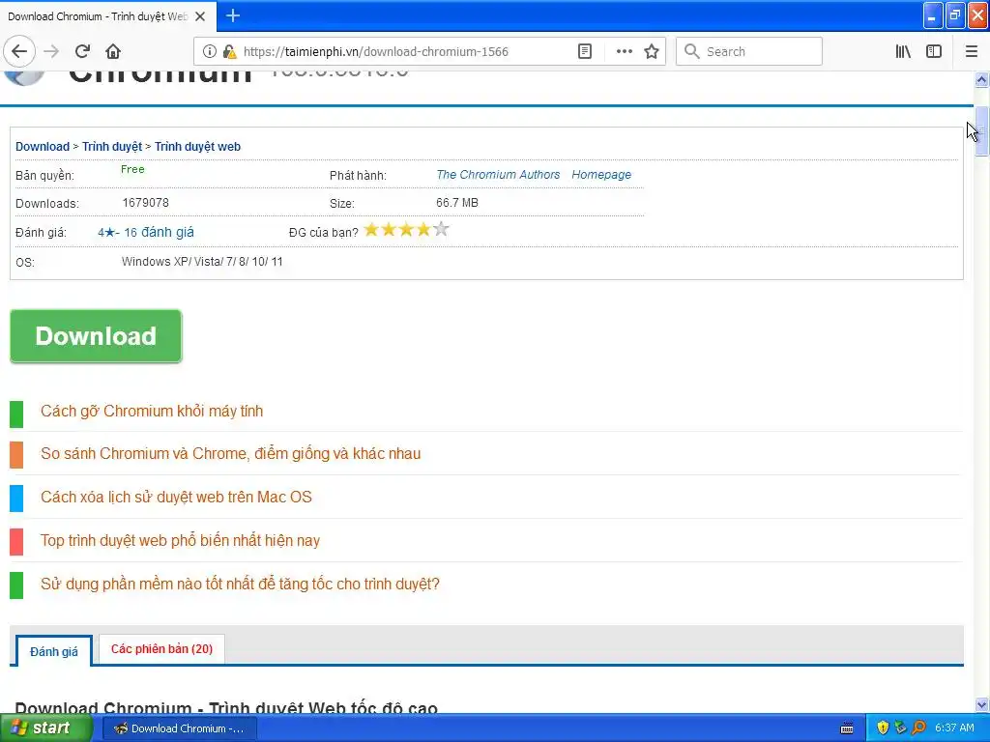Click the vertical scrollbar thumb
Image resolution: width=990 pixels, height=742 pixels.
[x=981, y=131]
